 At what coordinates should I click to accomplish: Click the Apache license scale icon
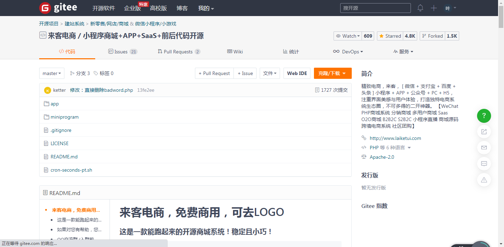(x=364, y=157)
